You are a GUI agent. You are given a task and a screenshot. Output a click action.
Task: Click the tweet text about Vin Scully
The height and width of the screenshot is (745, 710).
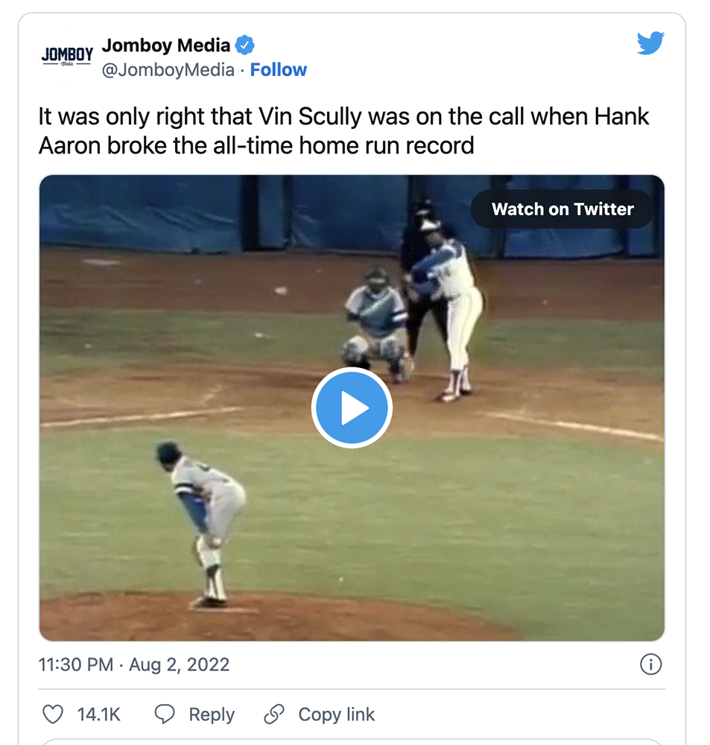click(x=343, y=130)
